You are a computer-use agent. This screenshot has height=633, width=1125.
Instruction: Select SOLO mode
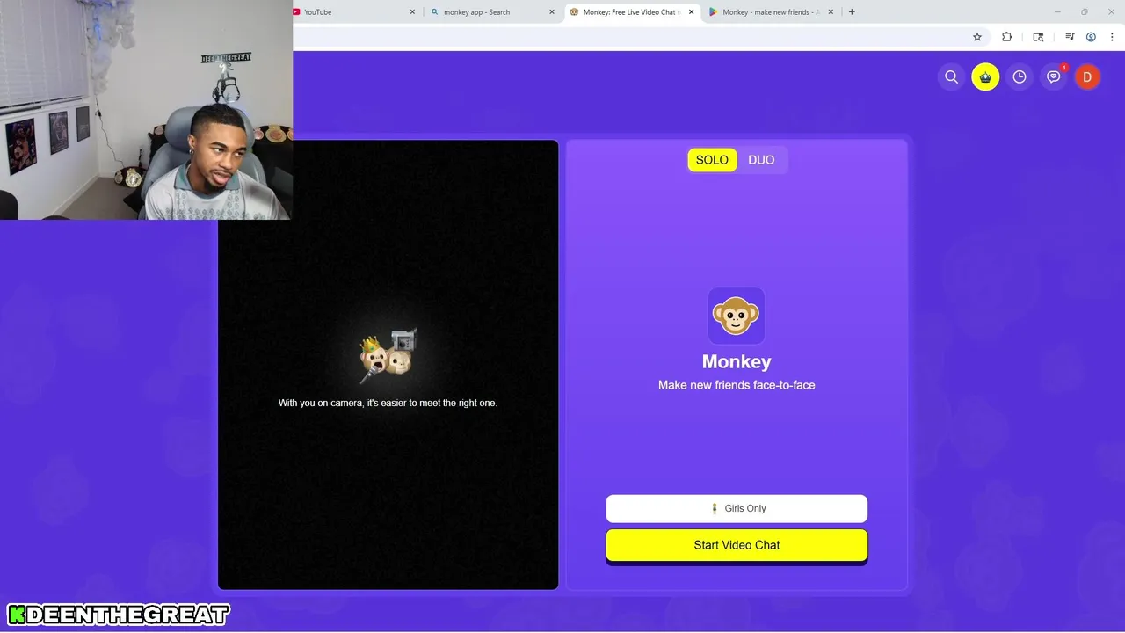(x=712, y=160)
